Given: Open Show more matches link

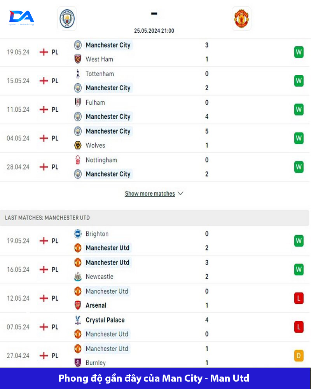Looking at the screenshot, I should [x=150, y=193].
